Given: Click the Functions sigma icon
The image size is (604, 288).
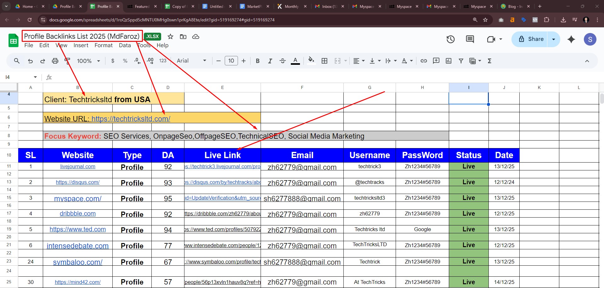Looking at the screenshot, I should (489, 61).
